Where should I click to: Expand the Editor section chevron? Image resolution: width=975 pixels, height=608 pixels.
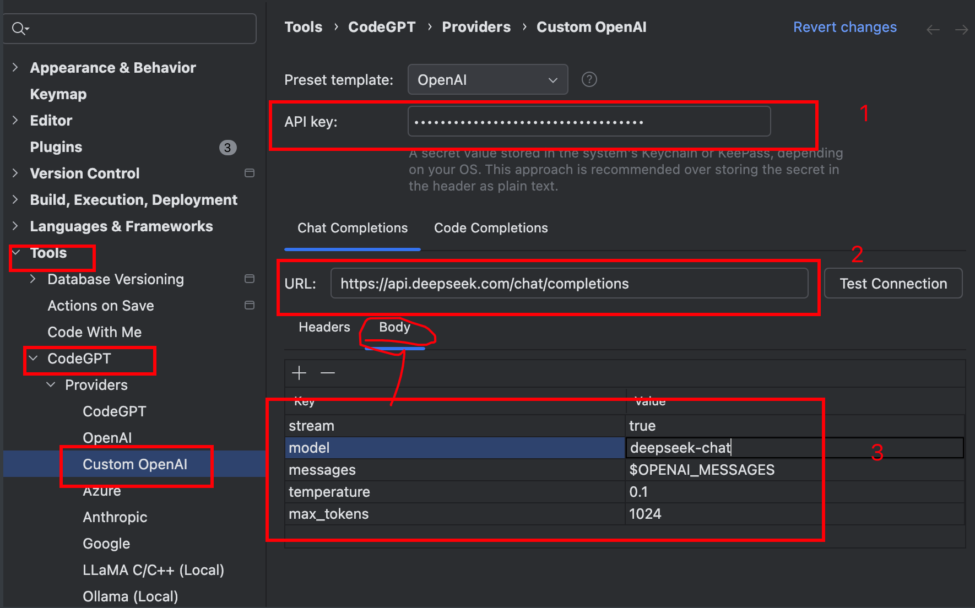pos(15,120)
